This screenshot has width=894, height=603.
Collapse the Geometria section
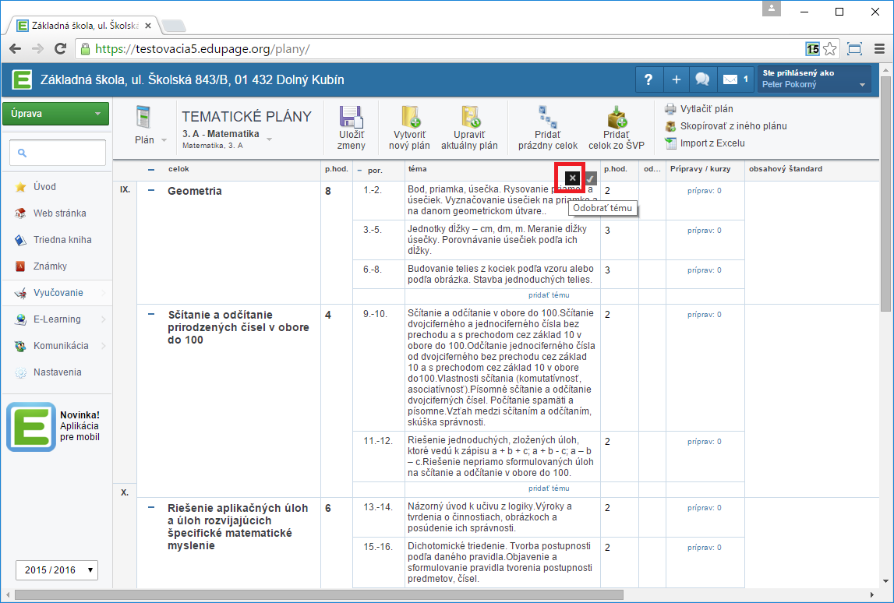(151, 191)
